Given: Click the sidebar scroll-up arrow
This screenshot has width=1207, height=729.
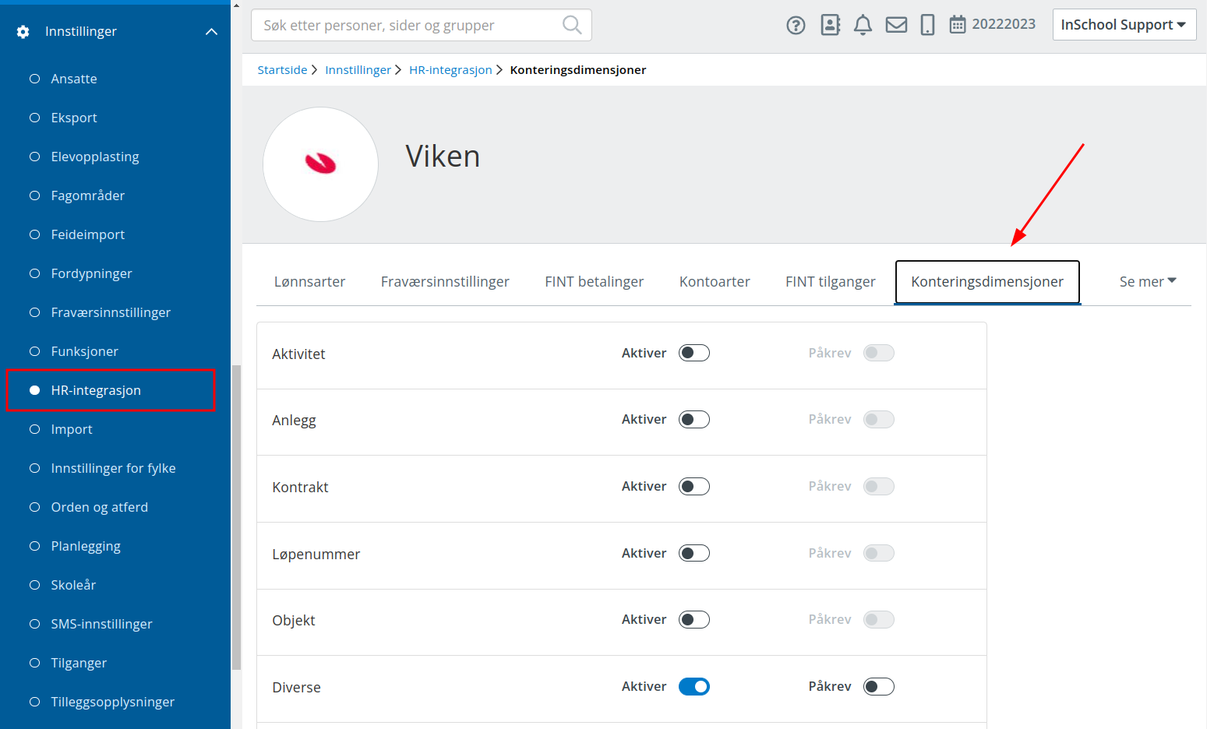Looking at the screenshot, I should [237, 5].
